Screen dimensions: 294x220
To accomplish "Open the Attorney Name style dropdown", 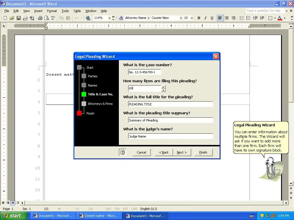I will [x=148, y=18].
